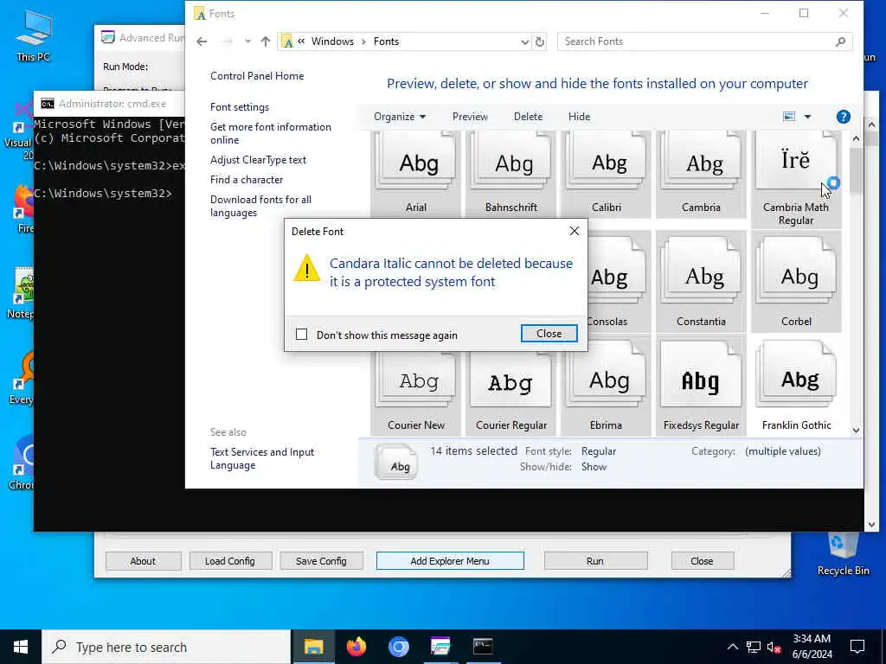
Task: Click Run button in Advanced Run window
Action: [595, 560]
